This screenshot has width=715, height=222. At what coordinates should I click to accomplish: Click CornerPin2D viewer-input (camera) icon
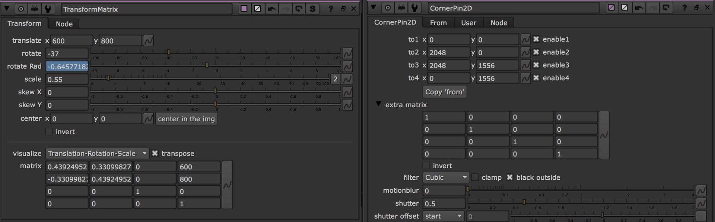[401, 7]
